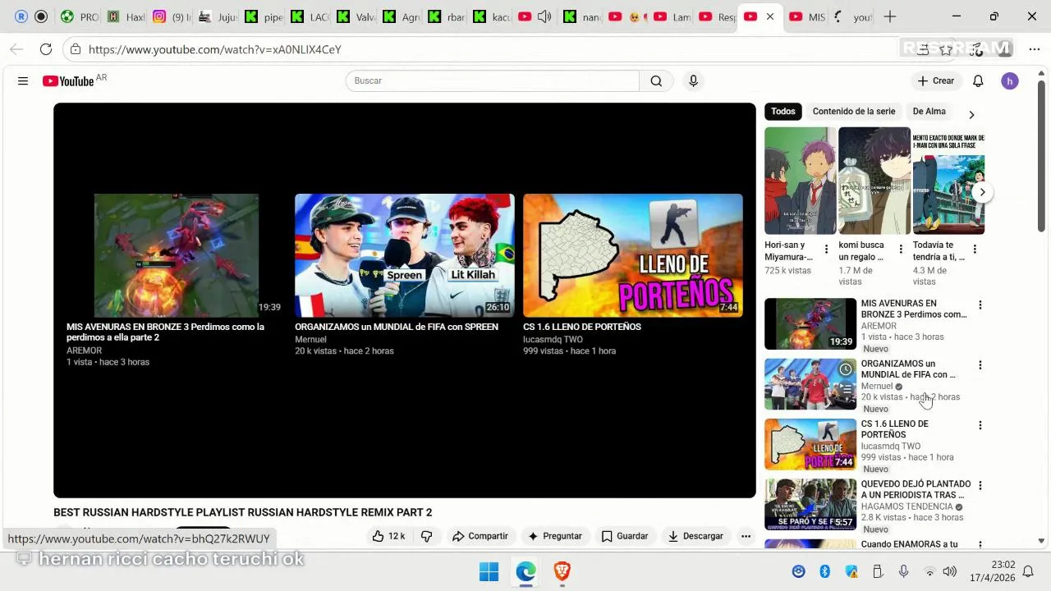
Task: Open Microsoft Edge from the taskbar
Action: (x=525, y=571)
